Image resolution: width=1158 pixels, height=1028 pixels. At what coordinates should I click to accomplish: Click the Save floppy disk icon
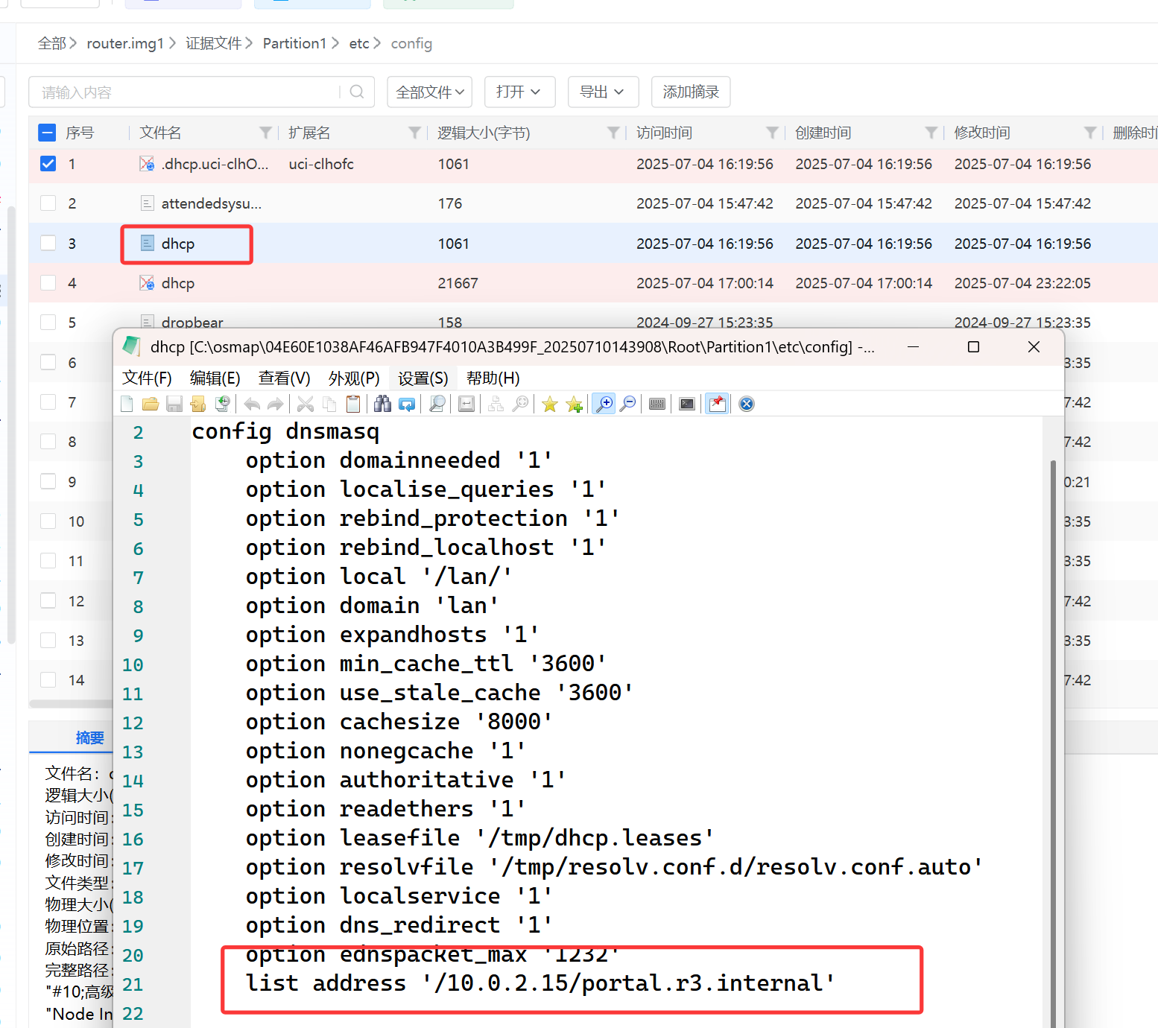point(174,404)
